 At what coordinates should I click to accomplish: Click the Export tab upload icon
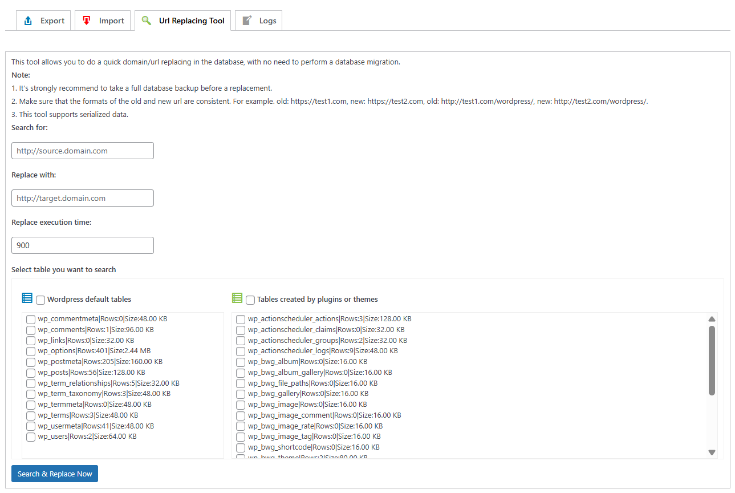tap(28, 21)
